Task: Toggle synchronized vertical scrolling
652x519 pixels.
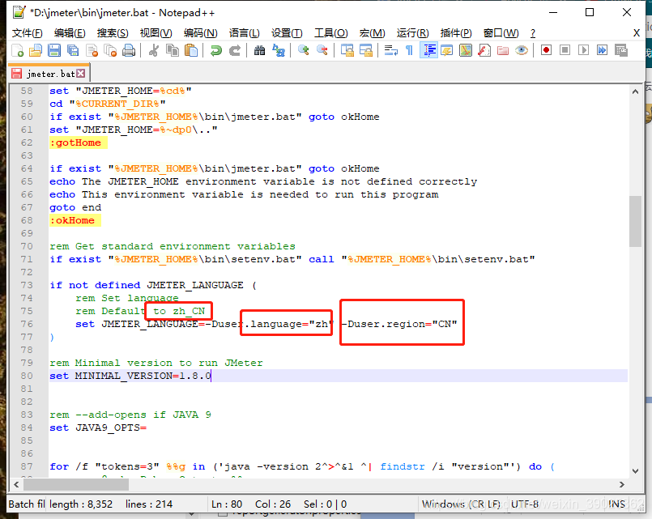Action: tap(347, 51)
